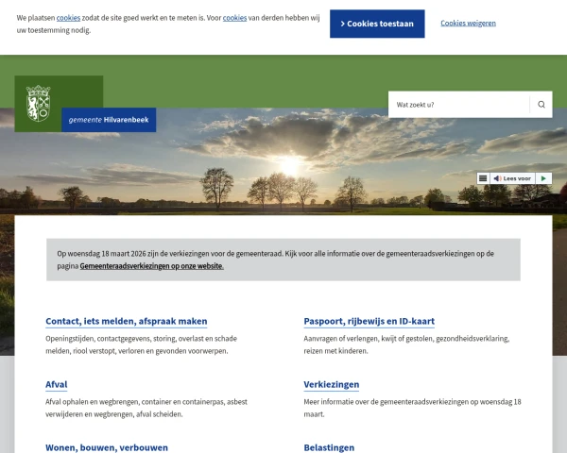Accept cookies with Cookies toestaan
Viewport: 567px width, 453px height.
tap(377, 24)
